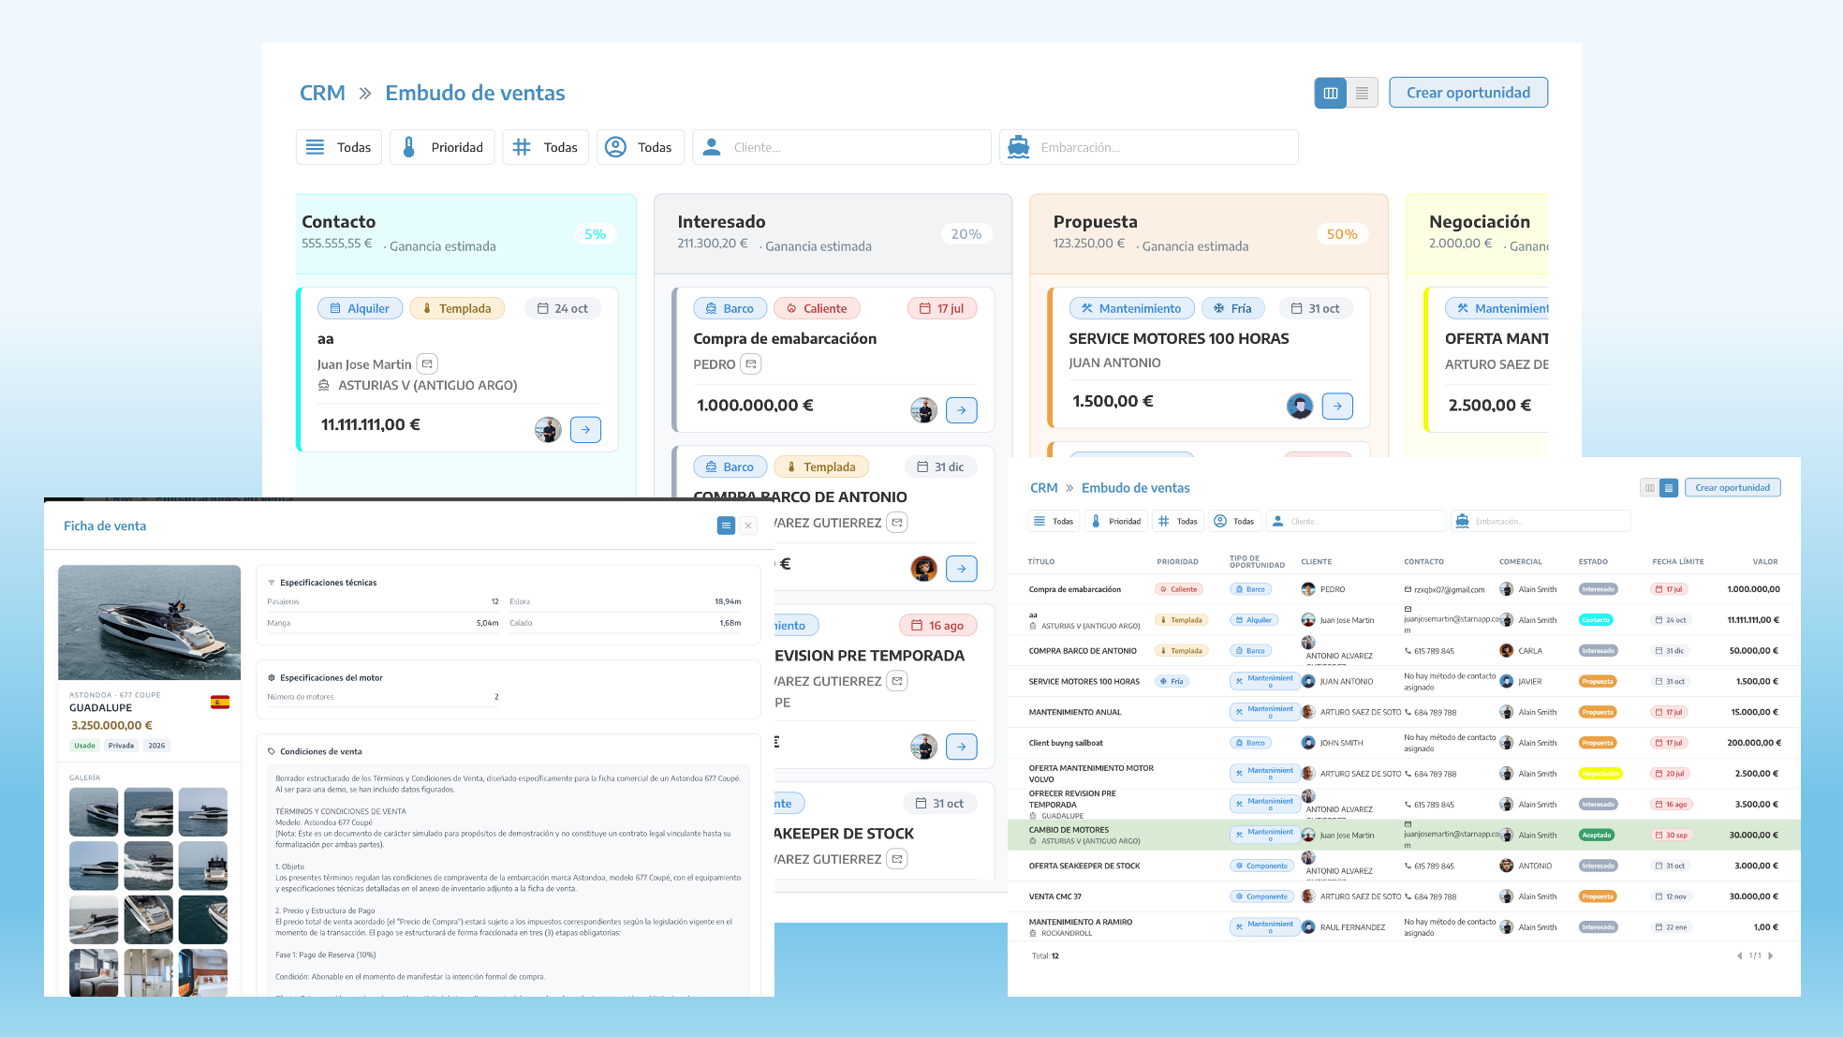The height and width of the screenshot is (1037, 1843).
Task: Click the 17 jul date badge on Pedro's card
Action: [942, 308]
